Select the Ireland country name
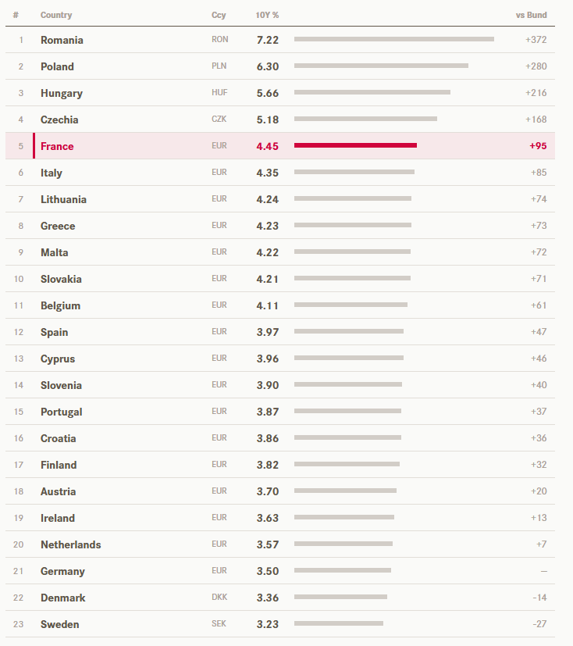Screen dimensions: 573x646 tap(58, 518)
